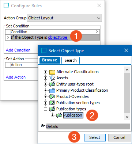This screenshot has width=132, height=144.
Task: Click the Publication types node icon
Action: [x=52, y=109]
